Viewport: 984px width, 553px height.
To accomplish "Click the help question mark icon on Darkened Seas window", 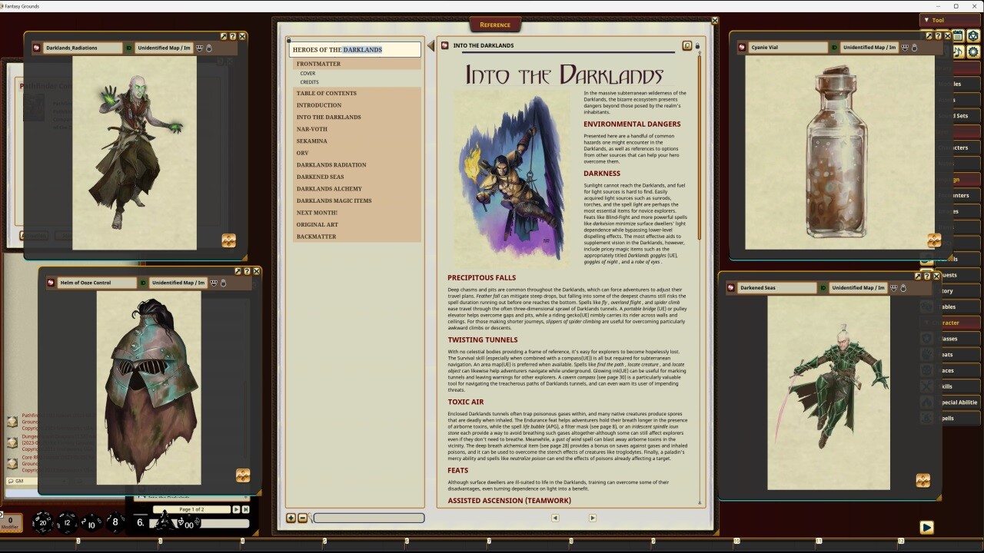I will point(927,276).
